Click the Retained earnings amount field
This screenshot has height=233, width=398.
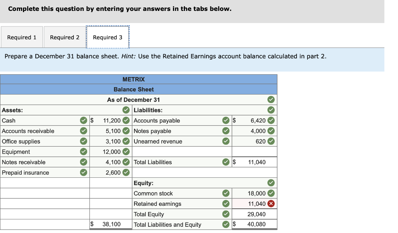click(255, 203)
